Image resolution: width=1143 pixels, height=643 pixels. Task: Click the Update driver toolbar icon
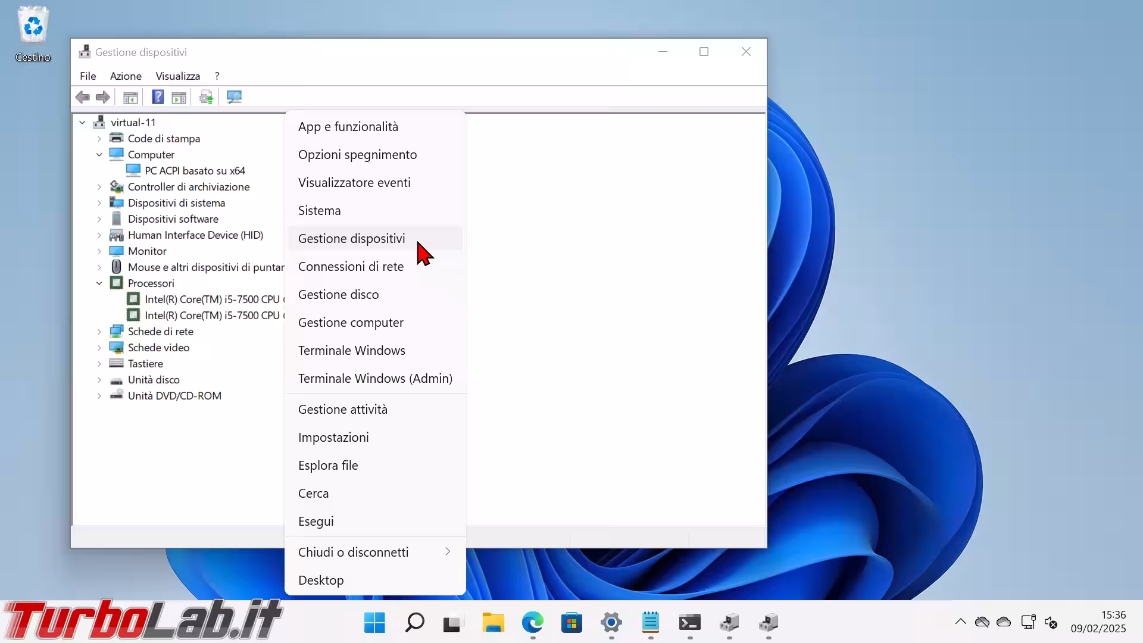206,97
